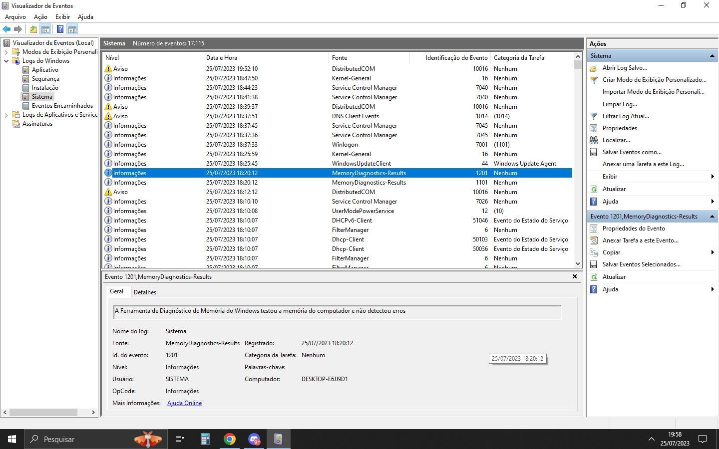Click the Salvar Eventos como disk icon
The image size is (719, 449).
coord(594,152)
